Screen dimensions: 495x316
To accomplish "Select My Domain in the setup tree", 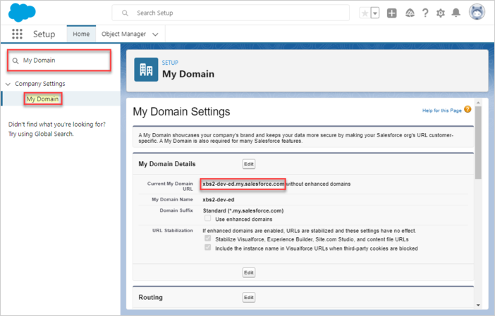I will coord(42,99).
